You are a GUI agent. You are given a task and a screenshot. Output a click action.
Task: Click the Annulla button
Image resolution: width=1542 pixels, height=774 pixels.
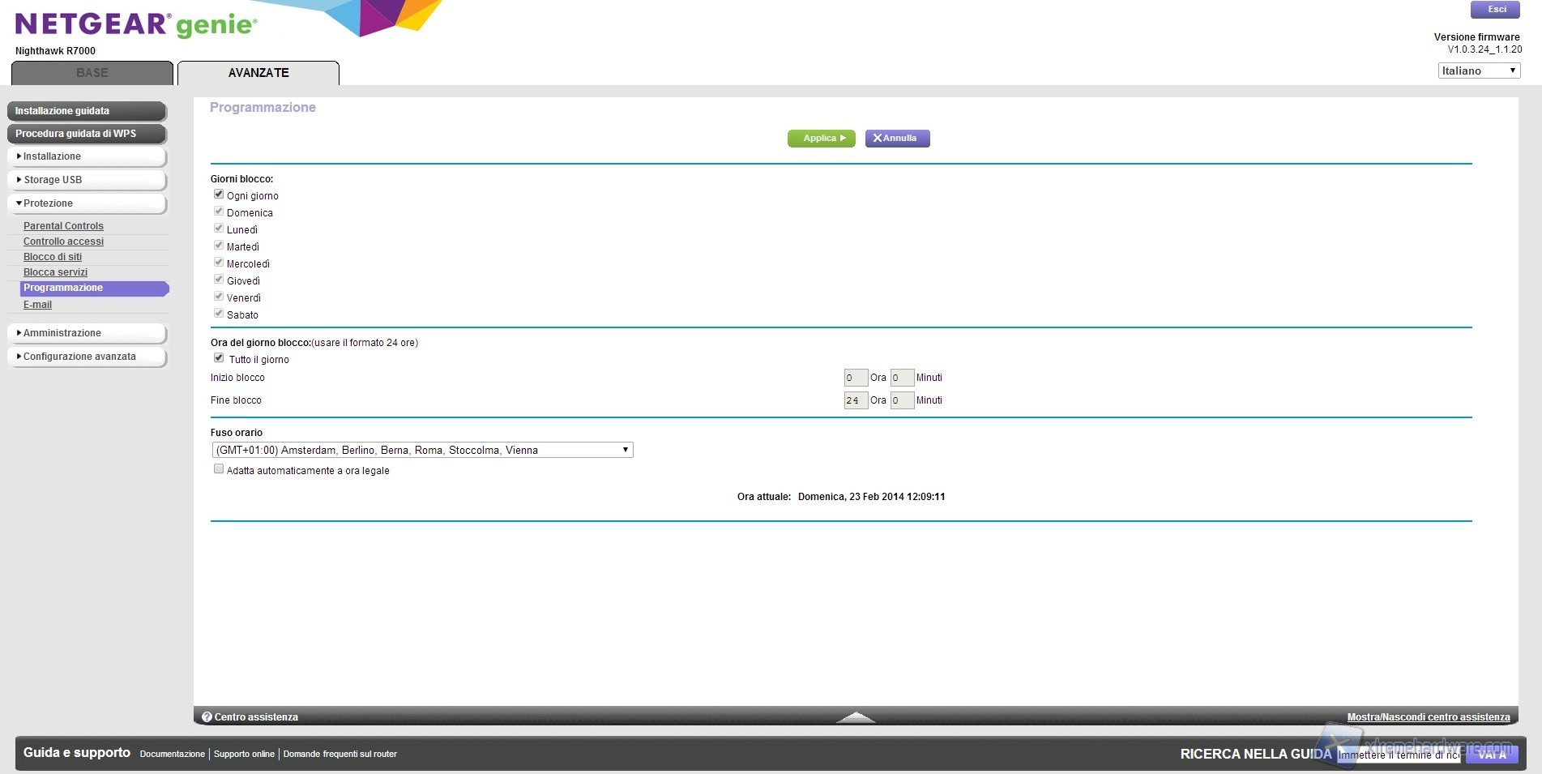(897, 139)
